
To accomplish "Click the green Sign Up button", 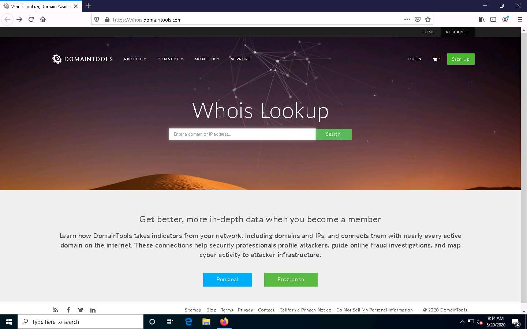I will click(461, 59).
